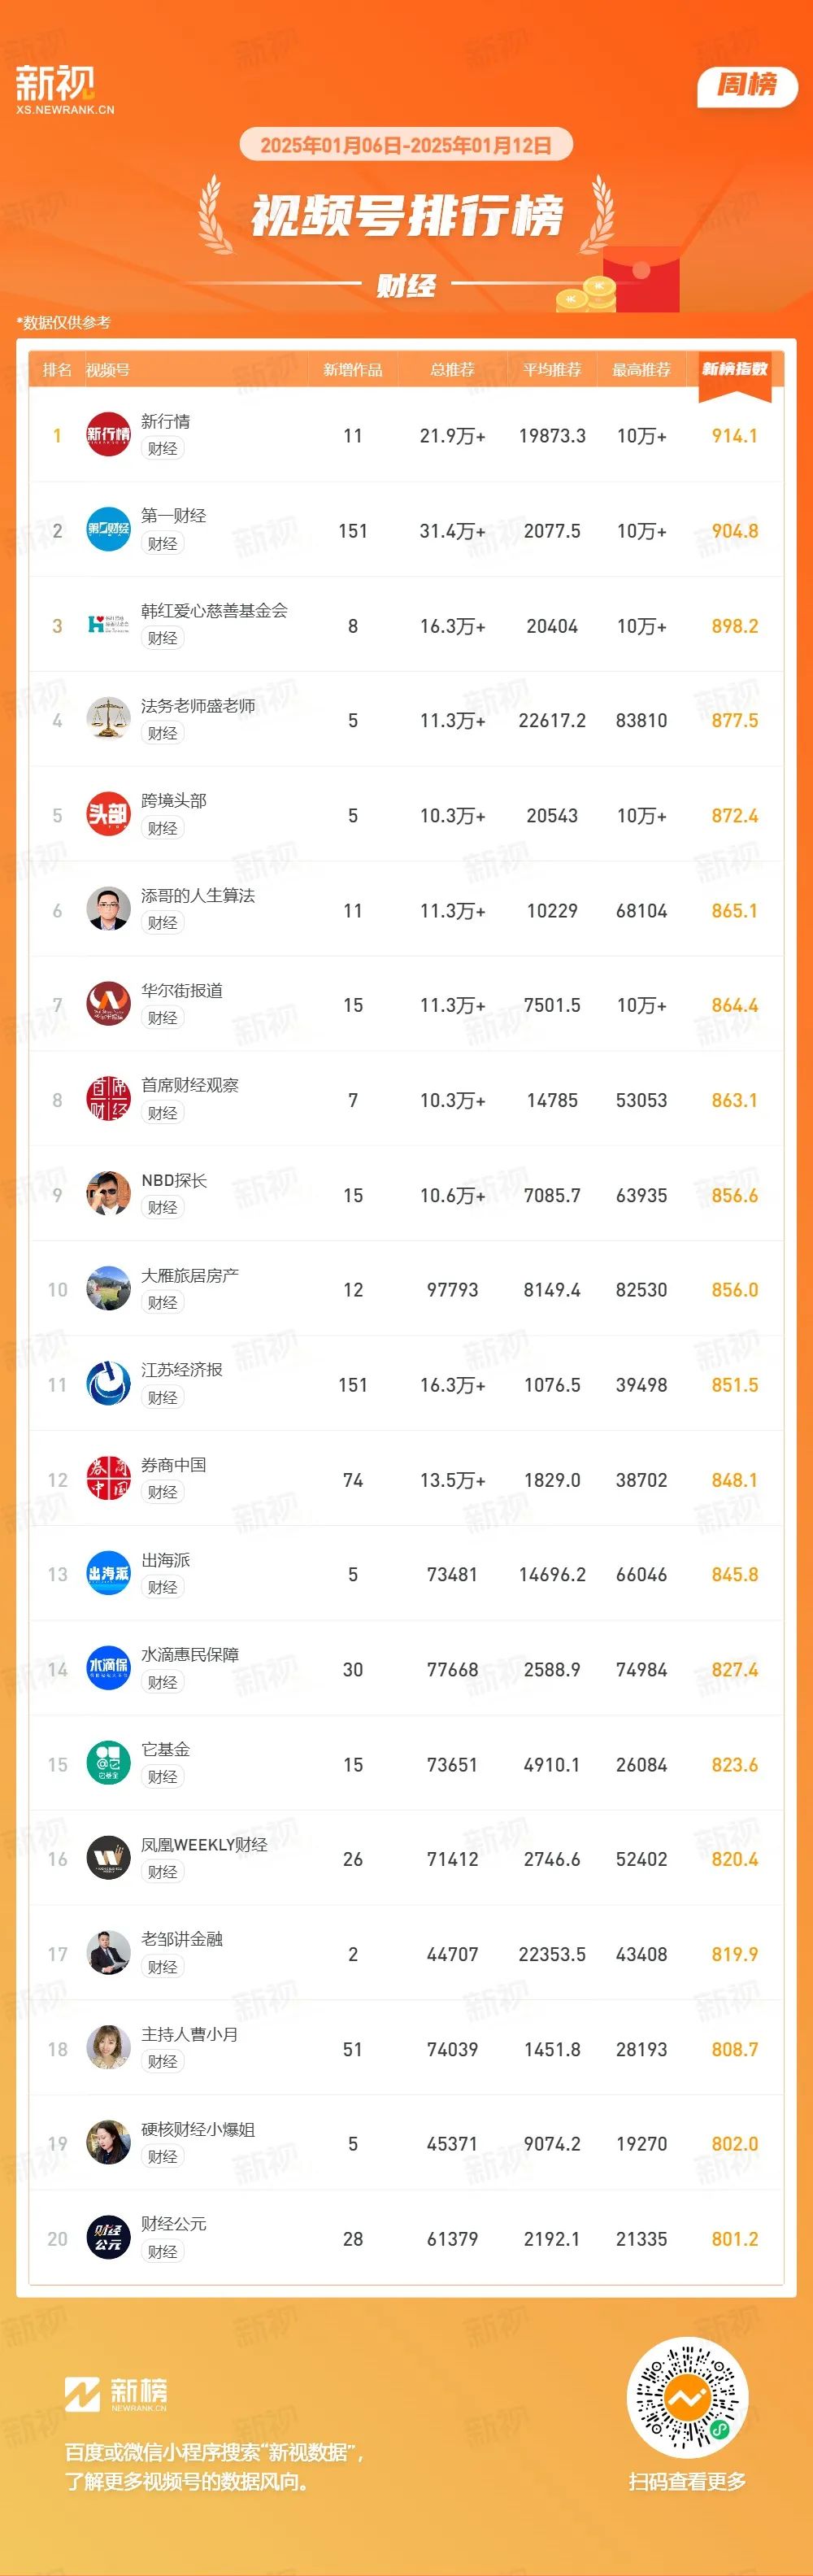Click the 财经 tag under 老邹讲金融

(x=162, y=1967)
